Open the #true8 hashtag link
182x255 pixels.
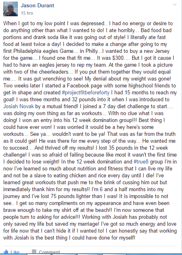click(141, 161)
